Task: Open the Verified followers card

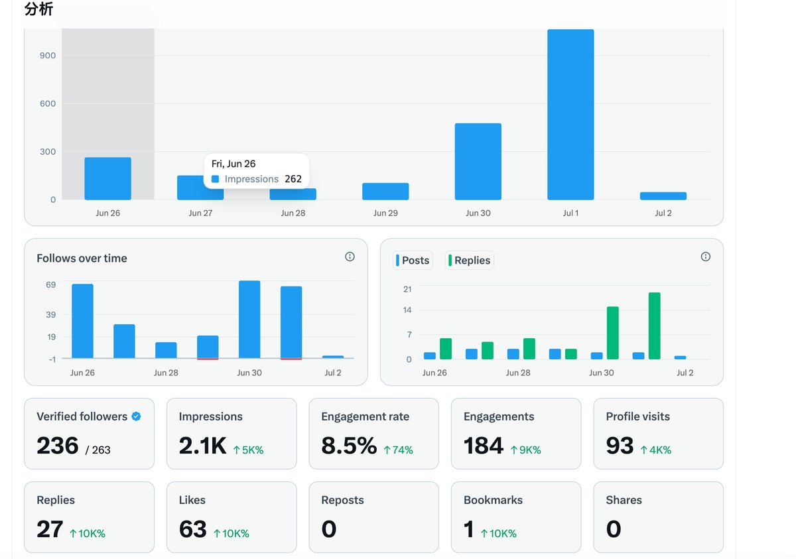Action: [x=90, y=434]
